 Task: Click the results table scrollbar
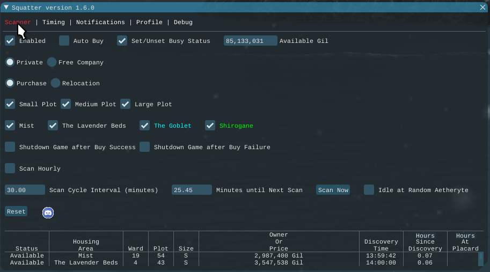click(480, 259)
